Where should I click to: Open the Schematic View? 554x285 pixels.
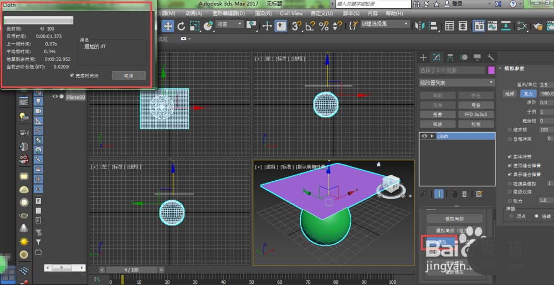pos(506,26)
